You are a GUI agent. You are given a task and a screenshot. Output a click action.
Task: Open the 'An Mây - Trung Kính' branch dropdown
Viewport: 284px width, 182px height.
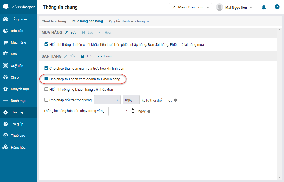tap(190, 7)
